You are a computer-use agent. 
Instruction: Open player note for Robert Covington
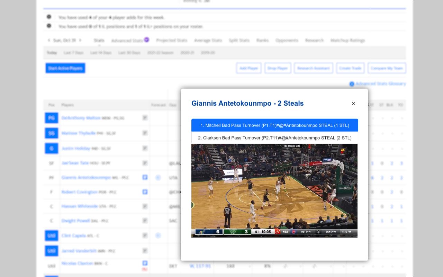tap(145, 192)
